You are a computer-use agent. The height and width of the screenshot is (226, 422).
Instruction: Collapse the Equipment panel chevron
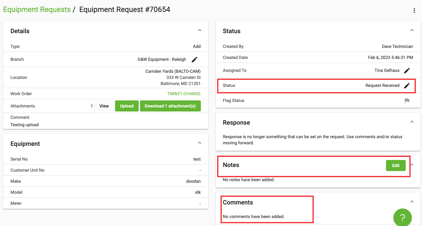pos(200,142)
